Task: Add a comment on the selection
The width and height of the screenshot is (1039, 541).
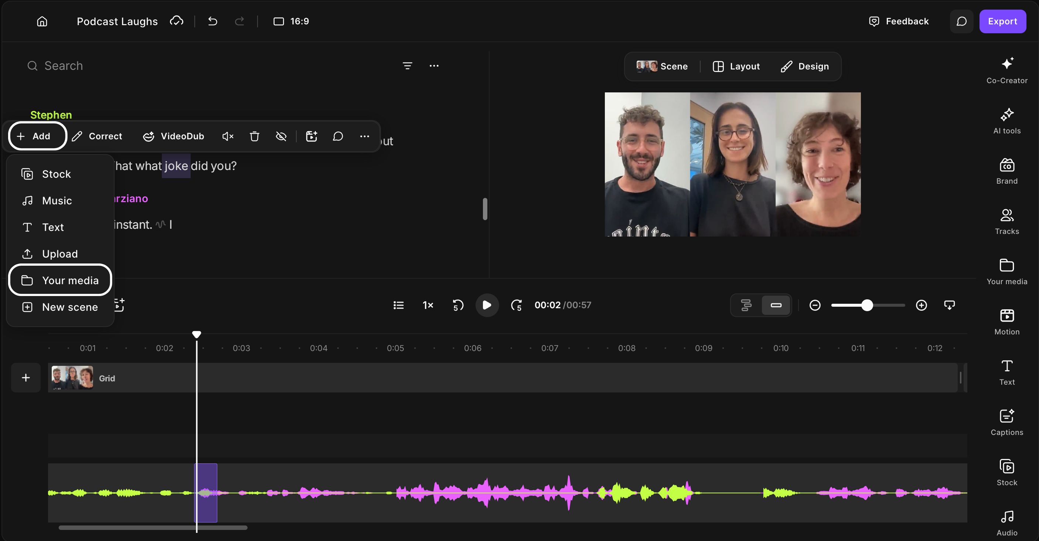Action: pyautogui.click(x=338, y=136)
